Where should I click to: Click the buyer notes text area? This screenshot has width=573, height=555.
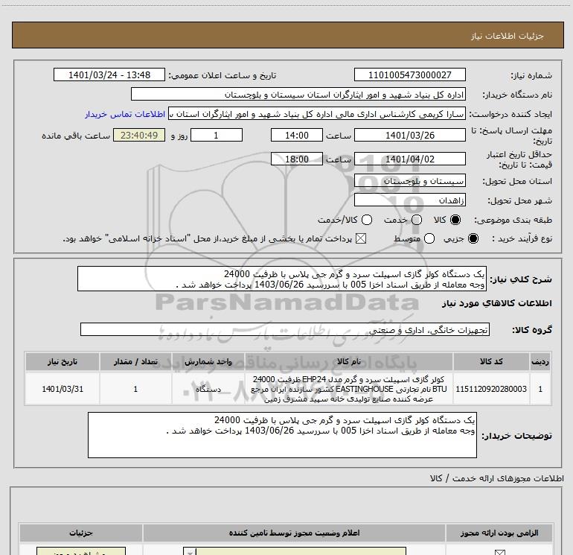point(282,435)
